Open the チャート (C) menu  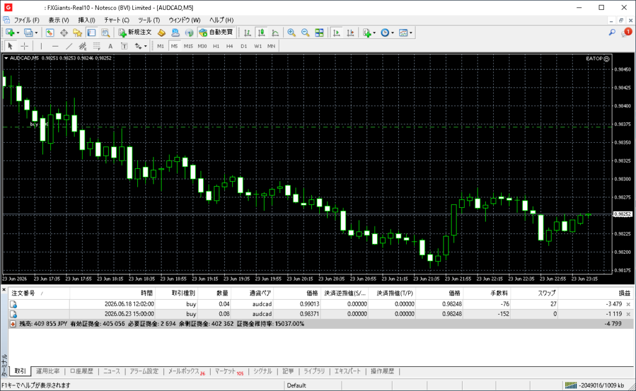point(116,20)
